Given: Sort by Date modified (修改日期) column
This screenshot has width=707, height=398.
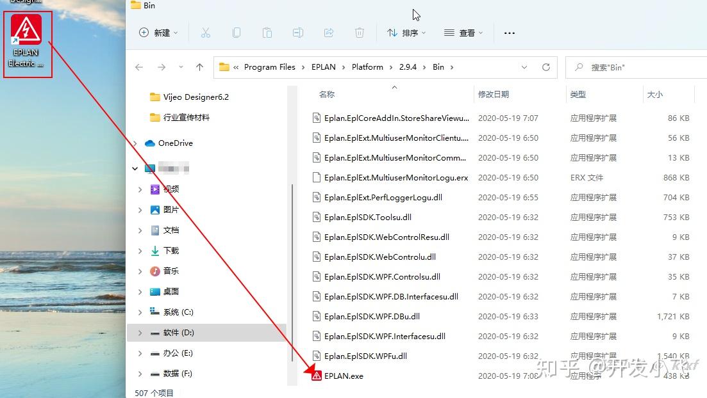Looking at the screenshot, I should tap(494, 95).
